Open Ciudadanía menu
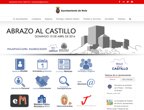Screen dimensions: 144x110 pyautogui.click(x=36, y=19)
